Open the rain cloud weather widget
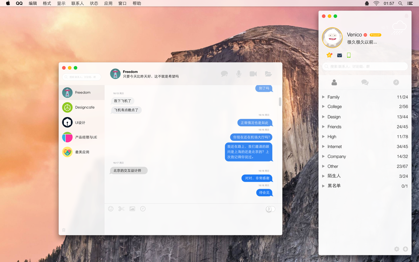The image size is (419, 262). (x=399, y=28)
